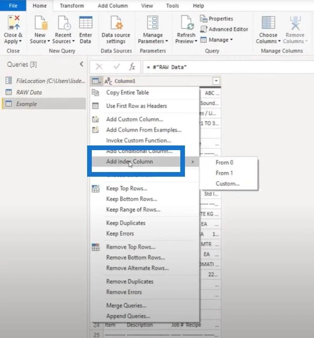Collapse the Queries pane
Screen dimensions: 314x338
(x=82, y=64)
